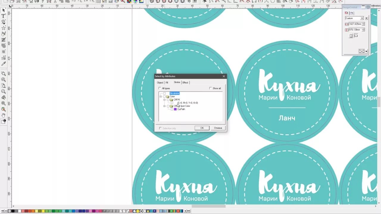
Task: Click the color-wheel magnifier zoom icon
Action: pyautogui.click(x=4, y=109)
